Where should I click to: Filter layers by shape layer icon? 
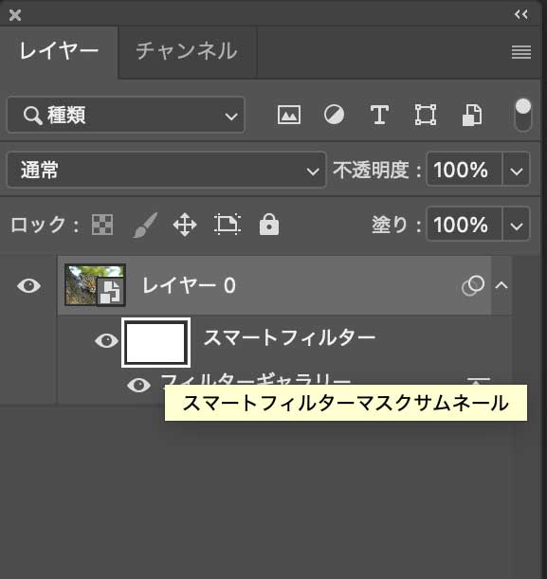425,115
